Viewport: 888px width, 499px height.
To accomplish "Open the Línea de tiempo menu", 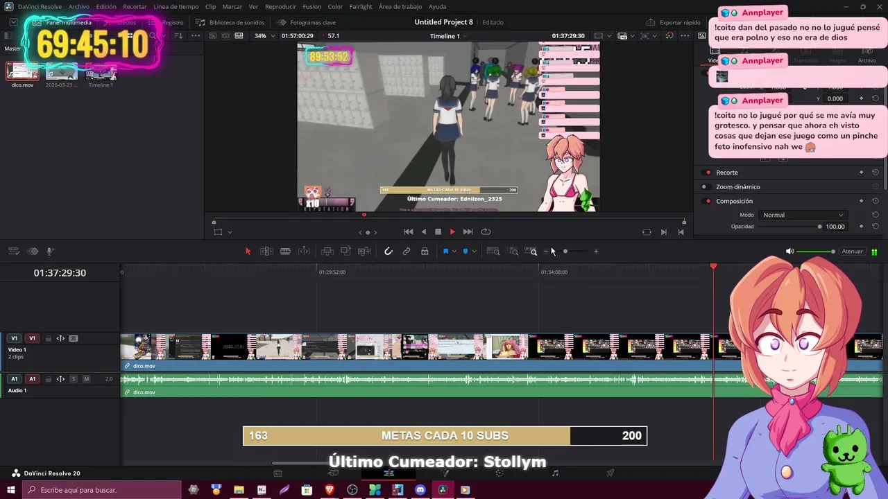I will tap(176, 6).
